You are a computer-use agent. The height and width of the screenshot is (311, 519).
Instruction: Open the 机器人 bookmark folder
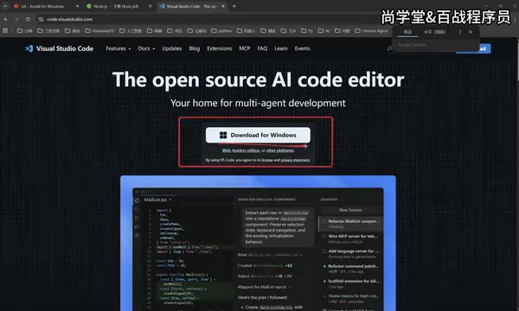[x=246, y=31]
